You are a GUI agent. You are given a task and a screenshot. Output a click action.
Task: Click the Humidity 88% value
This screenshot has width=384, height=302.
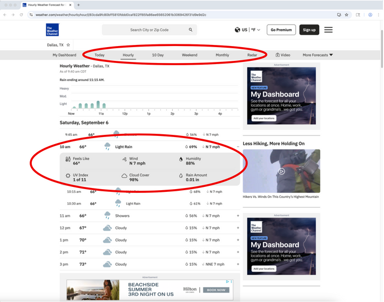[190, 163]
